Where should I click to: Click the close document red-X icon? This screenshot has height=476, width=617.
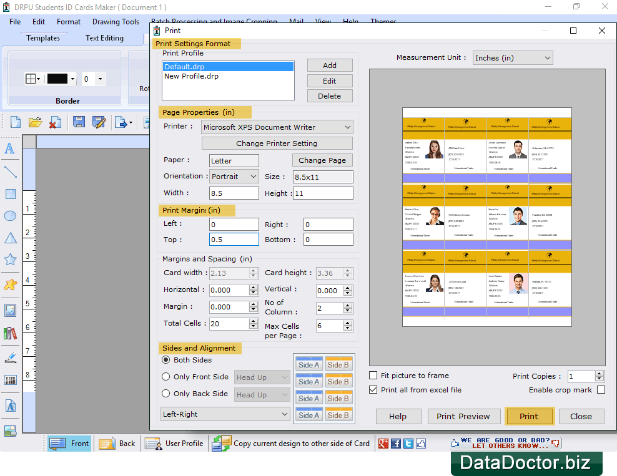click(55, 122)
